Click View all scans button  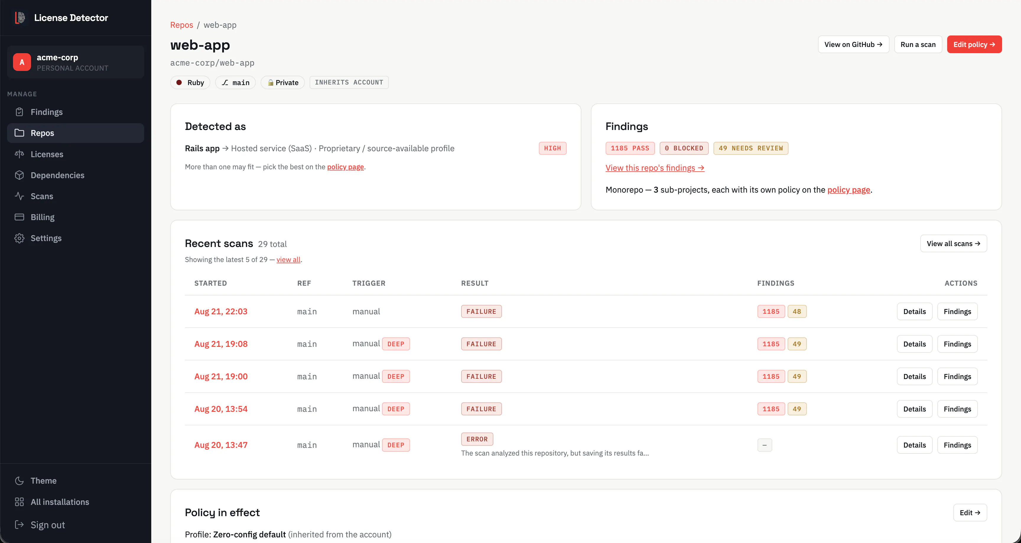pos(953,243)
